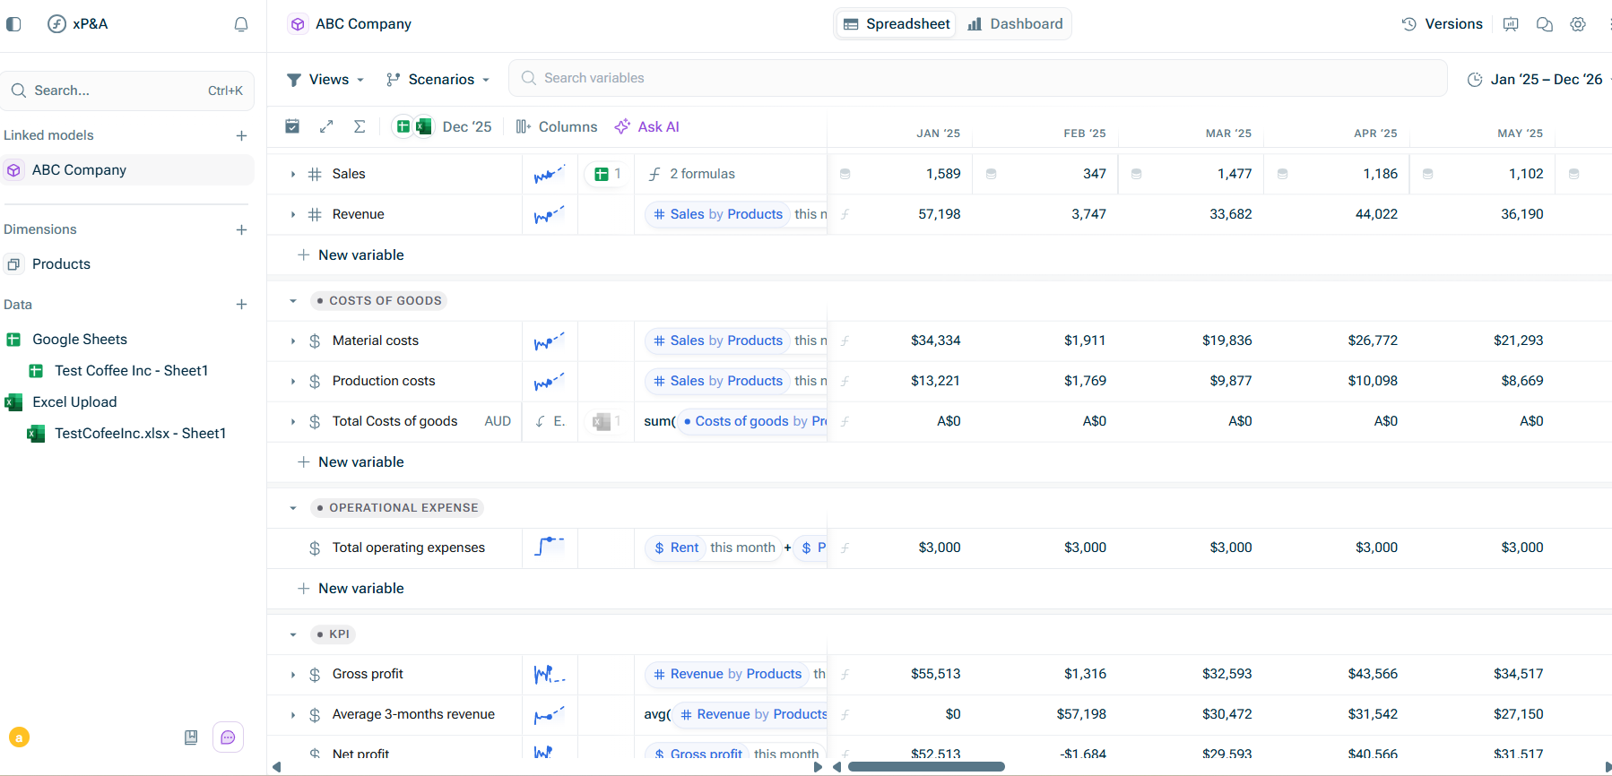Add a new linked model
The height and width of the screenshot is (776, 1612).
click(241, 135)
